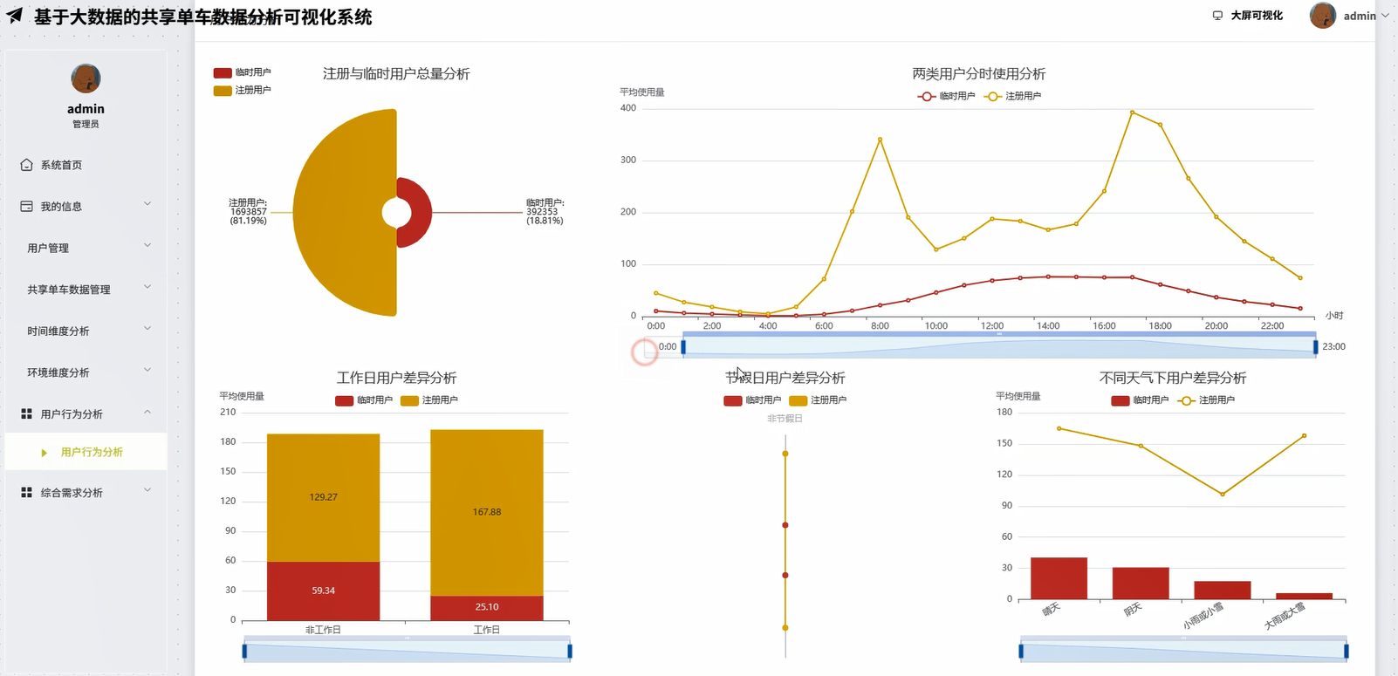The height and width of the screenshot is (676, 1398).
Task: Click the 非节假日 label
Action: [785, 419]
